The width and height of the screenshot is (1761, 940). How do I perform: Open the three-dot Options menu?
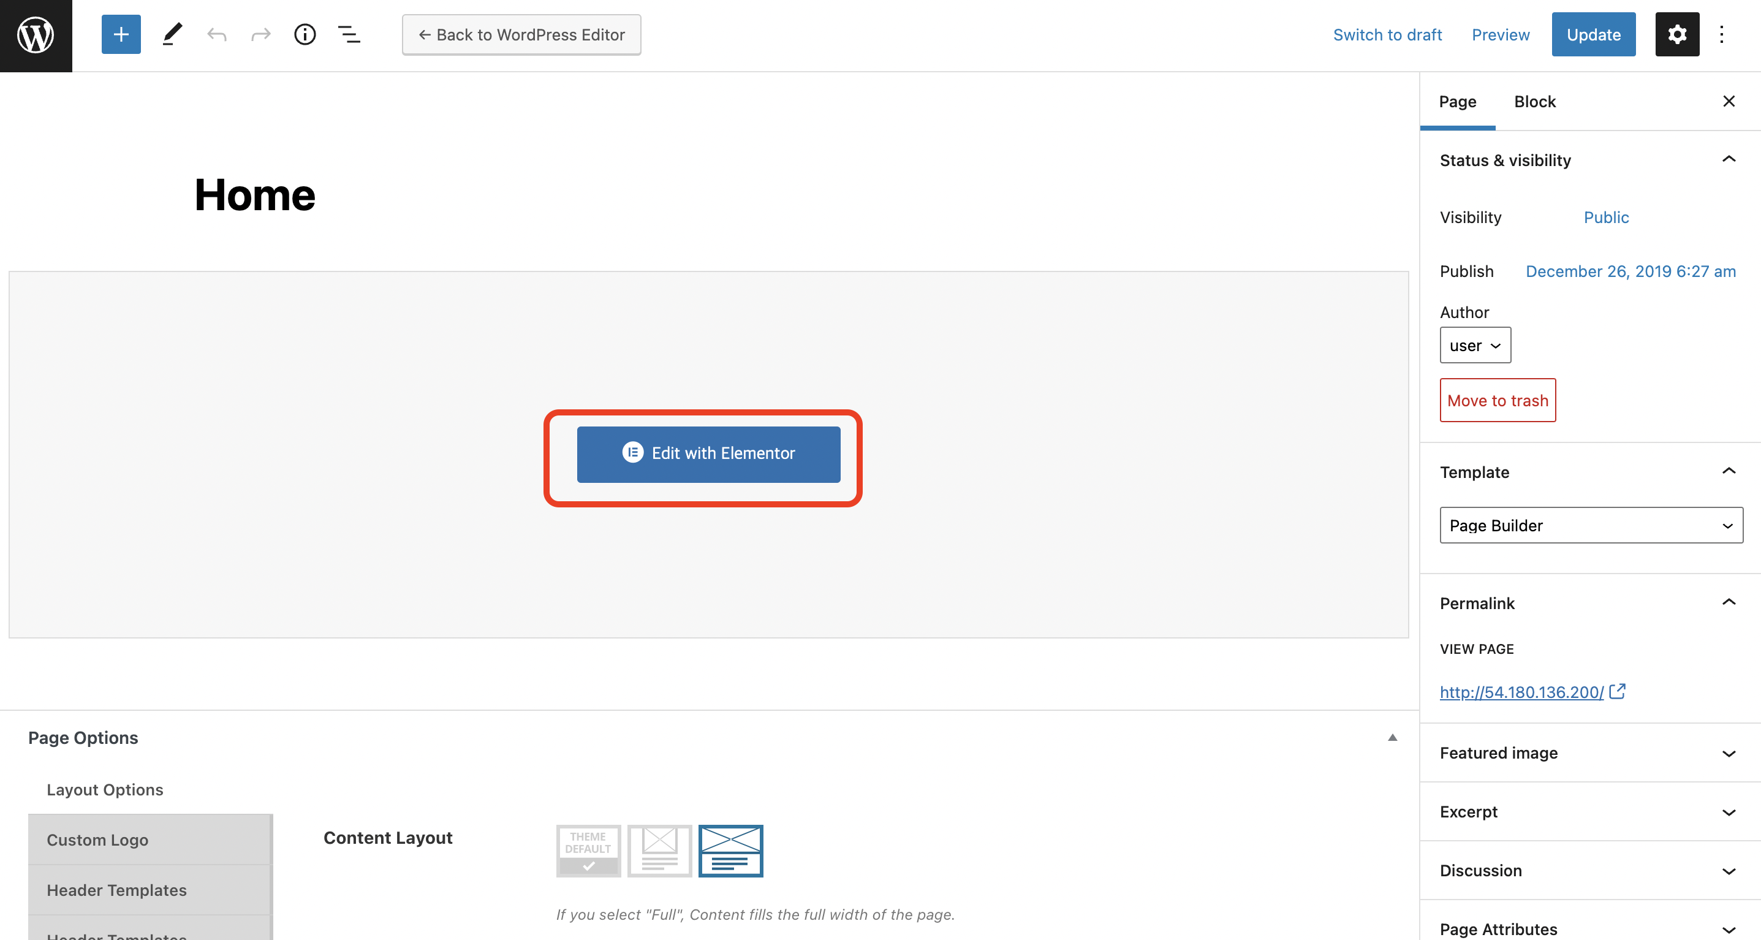1721,34
